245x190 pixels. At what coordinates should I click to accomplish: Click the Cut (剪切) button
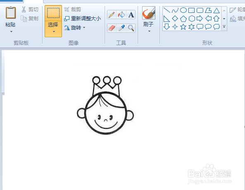30,10
